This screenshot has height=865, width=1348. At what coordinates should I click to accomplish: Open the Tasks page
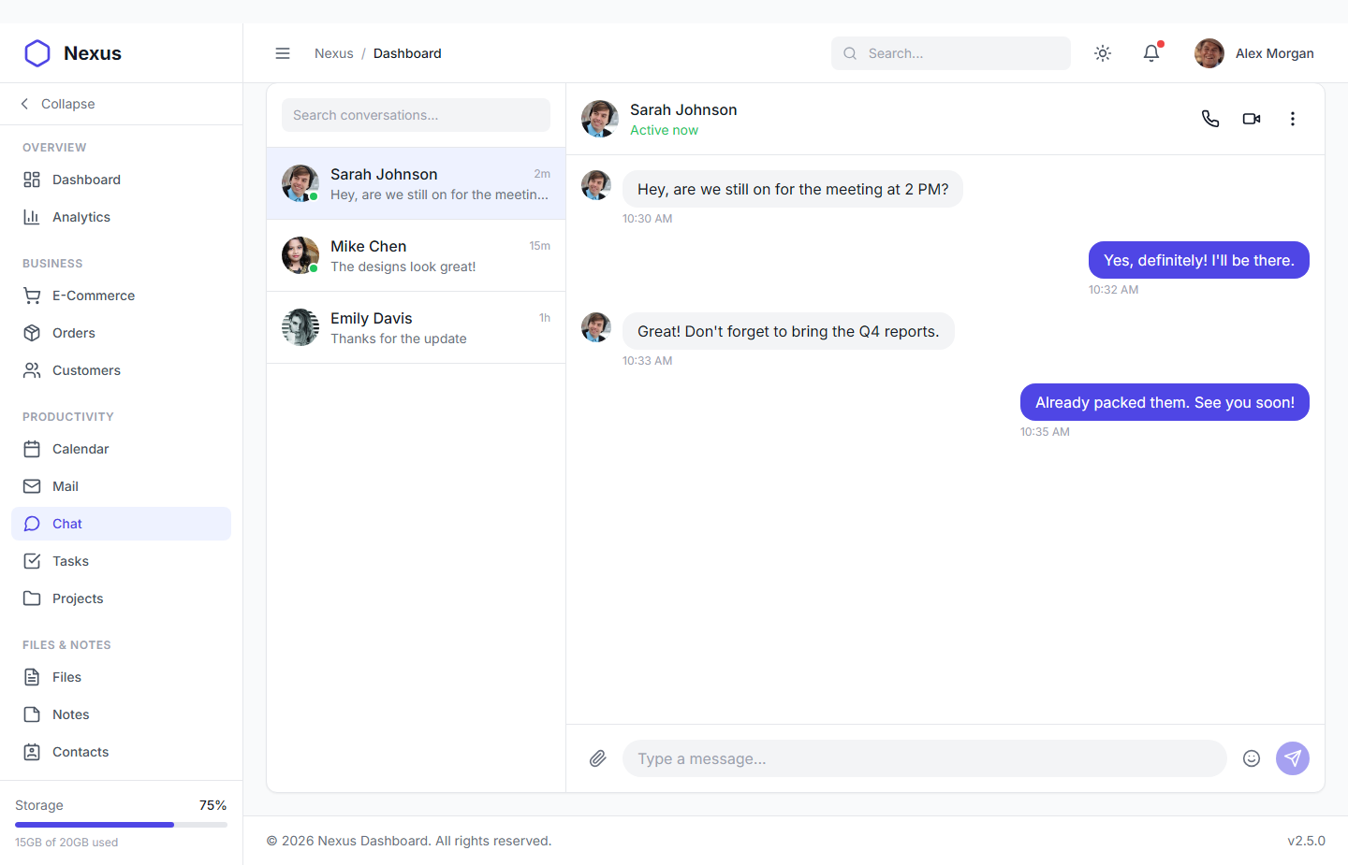point(121,561)
